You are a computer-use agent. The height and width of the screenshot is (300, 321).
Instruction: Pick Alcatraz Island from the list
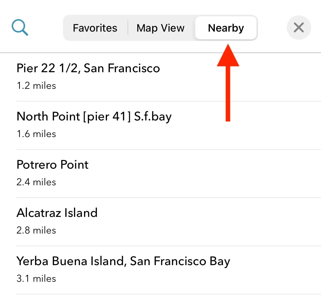point(57,213)
